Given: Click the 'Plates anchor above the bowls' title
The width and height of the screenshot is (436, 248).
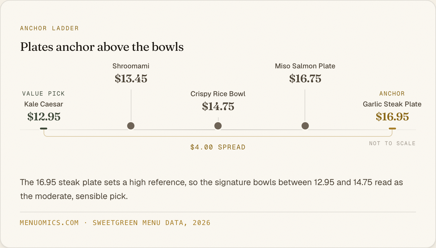Looking at the screenshot, I should [x=102, y=47].
